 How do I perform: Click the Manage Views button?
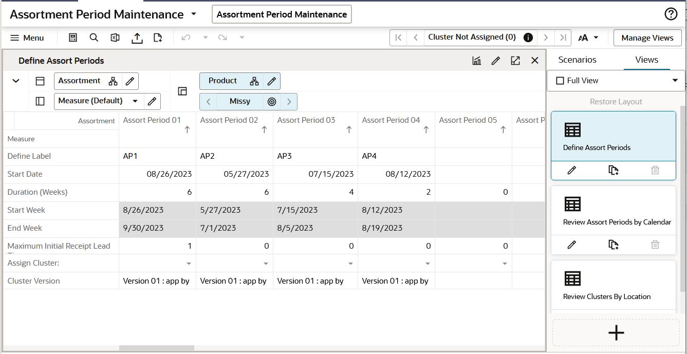pyautogui.click(x=647, y=38)
